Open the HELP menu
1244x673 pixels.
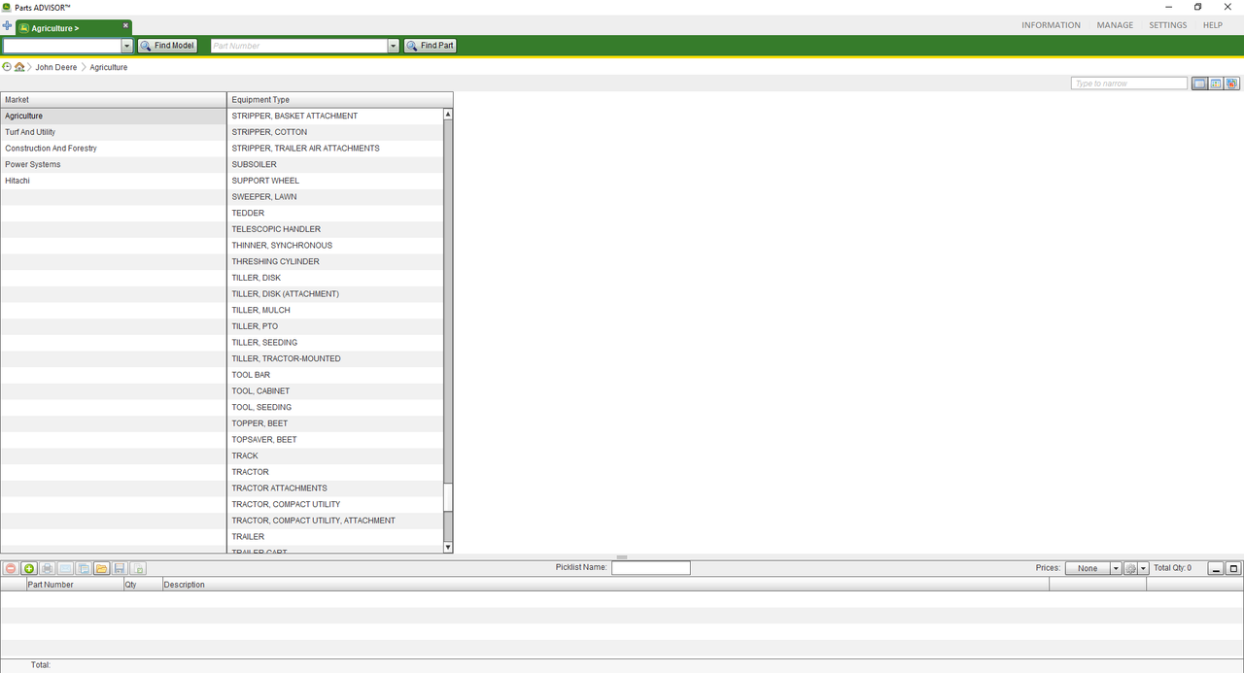pyautogui.click(x=1212, y=25)
